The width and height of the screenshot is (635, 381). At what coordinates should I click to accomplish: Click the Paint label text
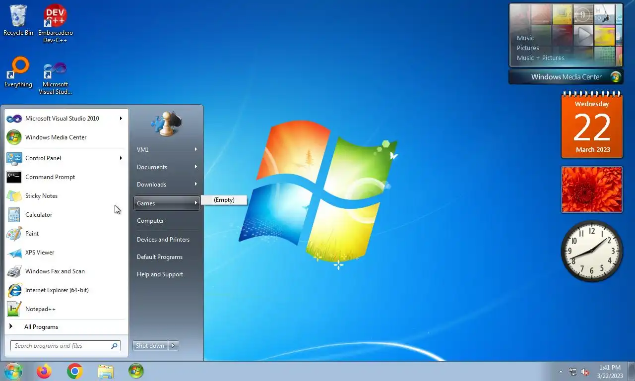[x=32, y=234]
